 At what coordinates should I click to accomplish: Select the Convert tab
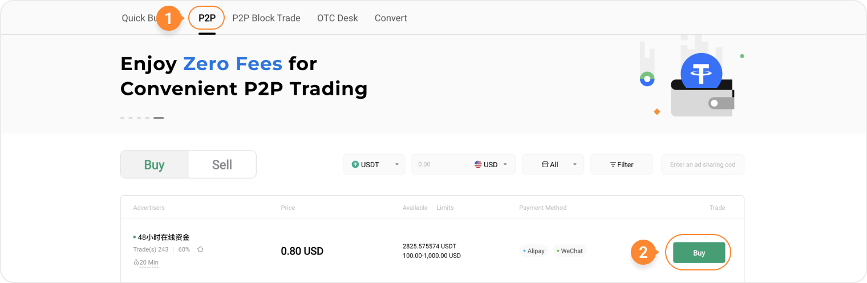(391, 18)
